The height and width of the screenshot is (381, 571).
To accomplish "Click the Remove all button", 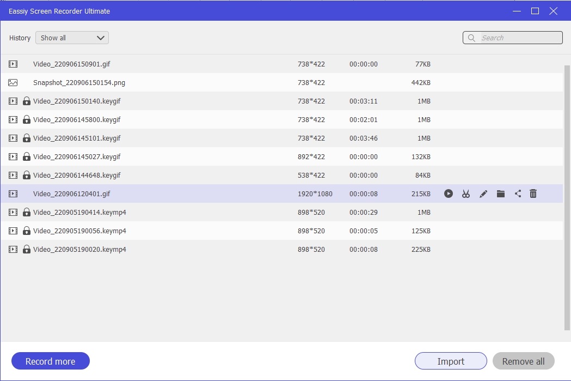I will coord(523,361).
